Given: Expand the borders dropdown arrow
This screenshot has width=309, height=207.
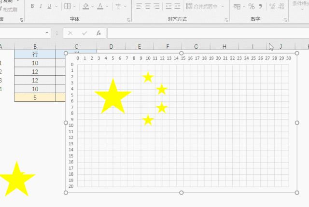Looking at the screenshot, I should tap(74, 6).
